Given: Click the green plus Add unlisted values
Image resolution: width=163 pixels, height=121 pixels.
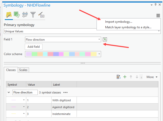Looking at the screenshot, I should [125, 77].
